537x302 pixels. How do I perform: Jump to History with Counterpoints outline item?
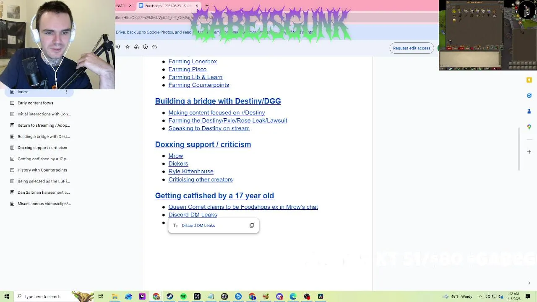[42, 170]
